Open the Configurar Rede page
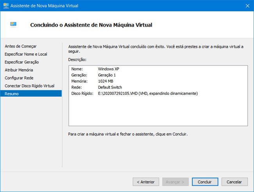Screen dimensions: 254x192 (19, 78)
